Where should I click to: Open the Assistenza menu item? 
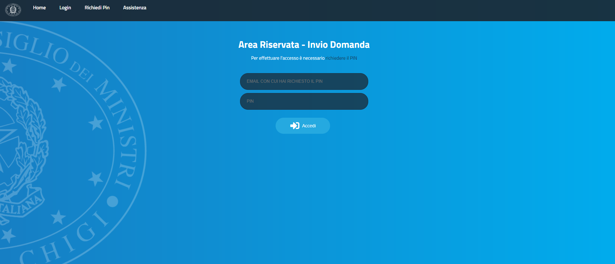pyautogui.click(x=135, y=8)
